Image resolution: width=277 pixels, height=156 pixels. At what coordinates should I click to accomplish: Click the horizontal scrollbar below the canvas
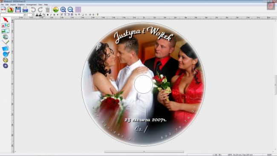coord(144,152)
